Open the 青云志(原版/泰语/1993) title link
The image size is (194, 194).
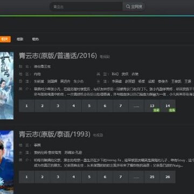(54, 134)
